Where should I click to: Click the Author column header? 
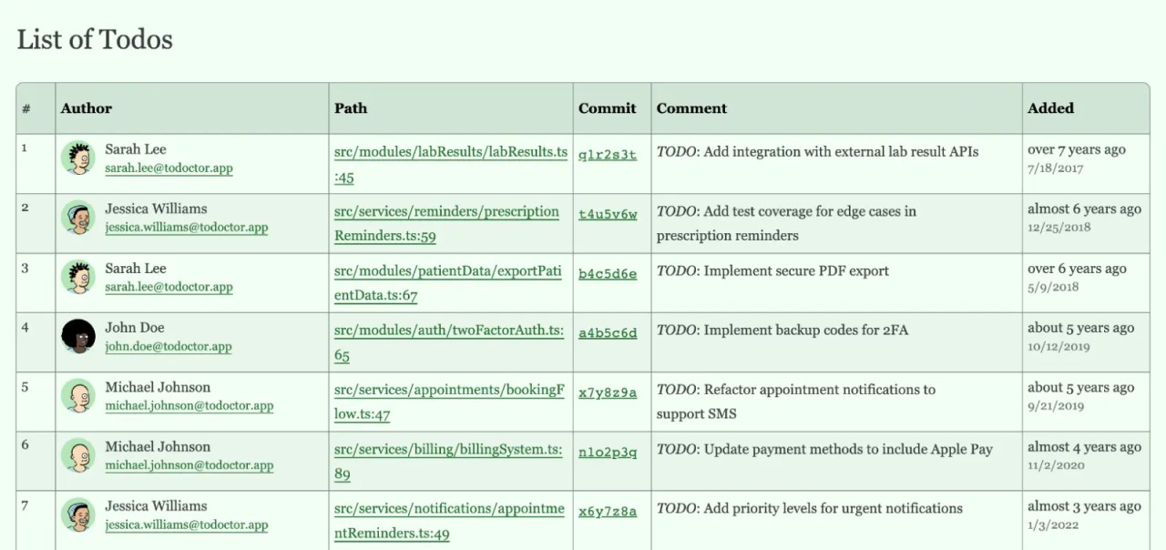point(87,107)
